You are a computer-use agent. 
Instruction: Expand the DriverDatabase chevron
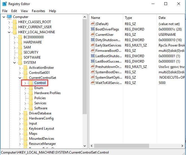[x=20, y=114]
